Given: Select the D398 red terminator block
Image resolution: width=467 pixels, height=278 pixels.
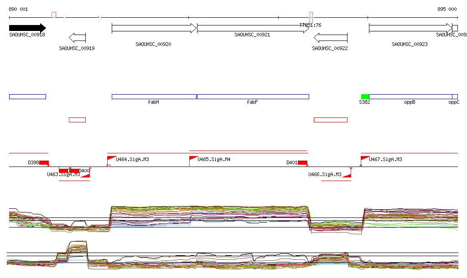Looking at the screenshot, I should (x=44, y=163).
